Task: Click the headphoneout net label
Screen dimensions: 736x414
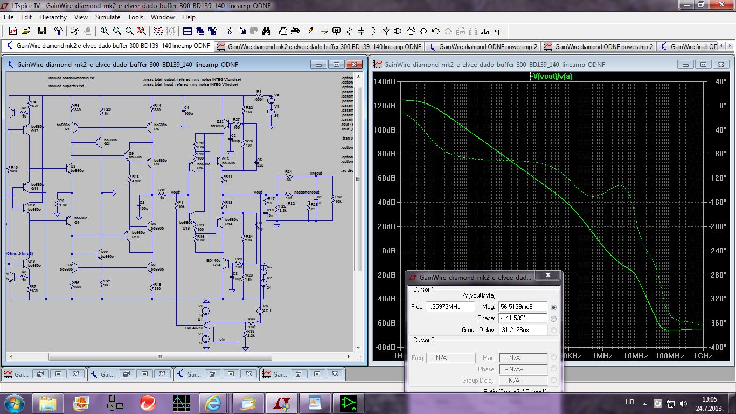Action: (307, 192)
